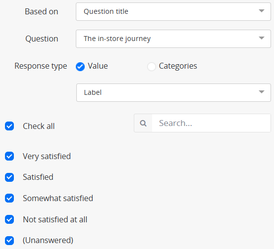Toggle the (Unanswered) checkbox
The height and width of the screenshot is (249, 274).
[9, 241]
